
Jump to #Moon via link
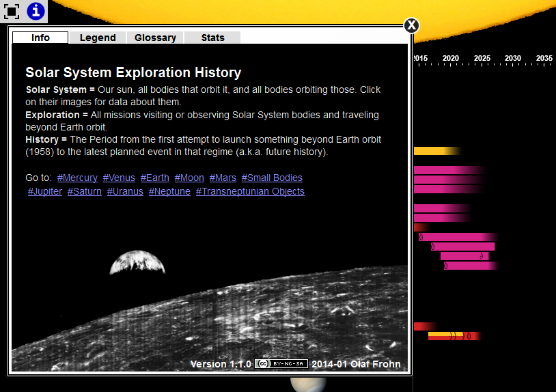coord(189,178)
